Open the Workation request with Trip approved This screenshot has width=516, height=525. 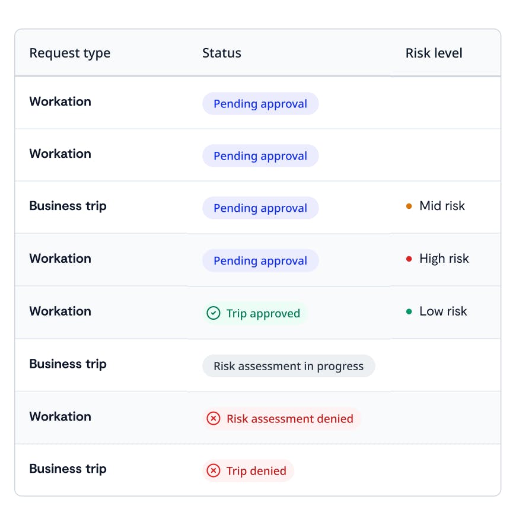(60, 311)
